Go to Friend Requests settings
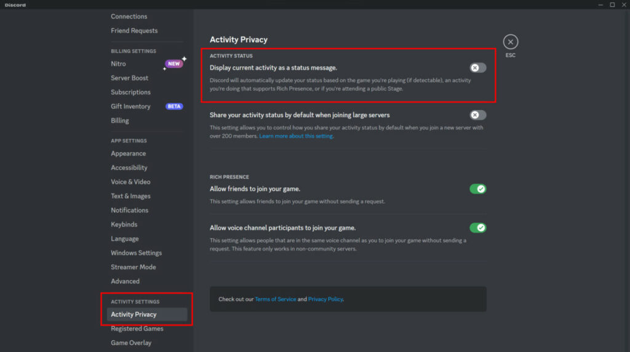The image size is (630, 352). click(x=134, y=31)
